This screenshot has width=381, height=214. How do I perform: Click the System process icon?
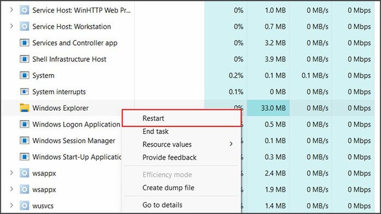(24, 75)
